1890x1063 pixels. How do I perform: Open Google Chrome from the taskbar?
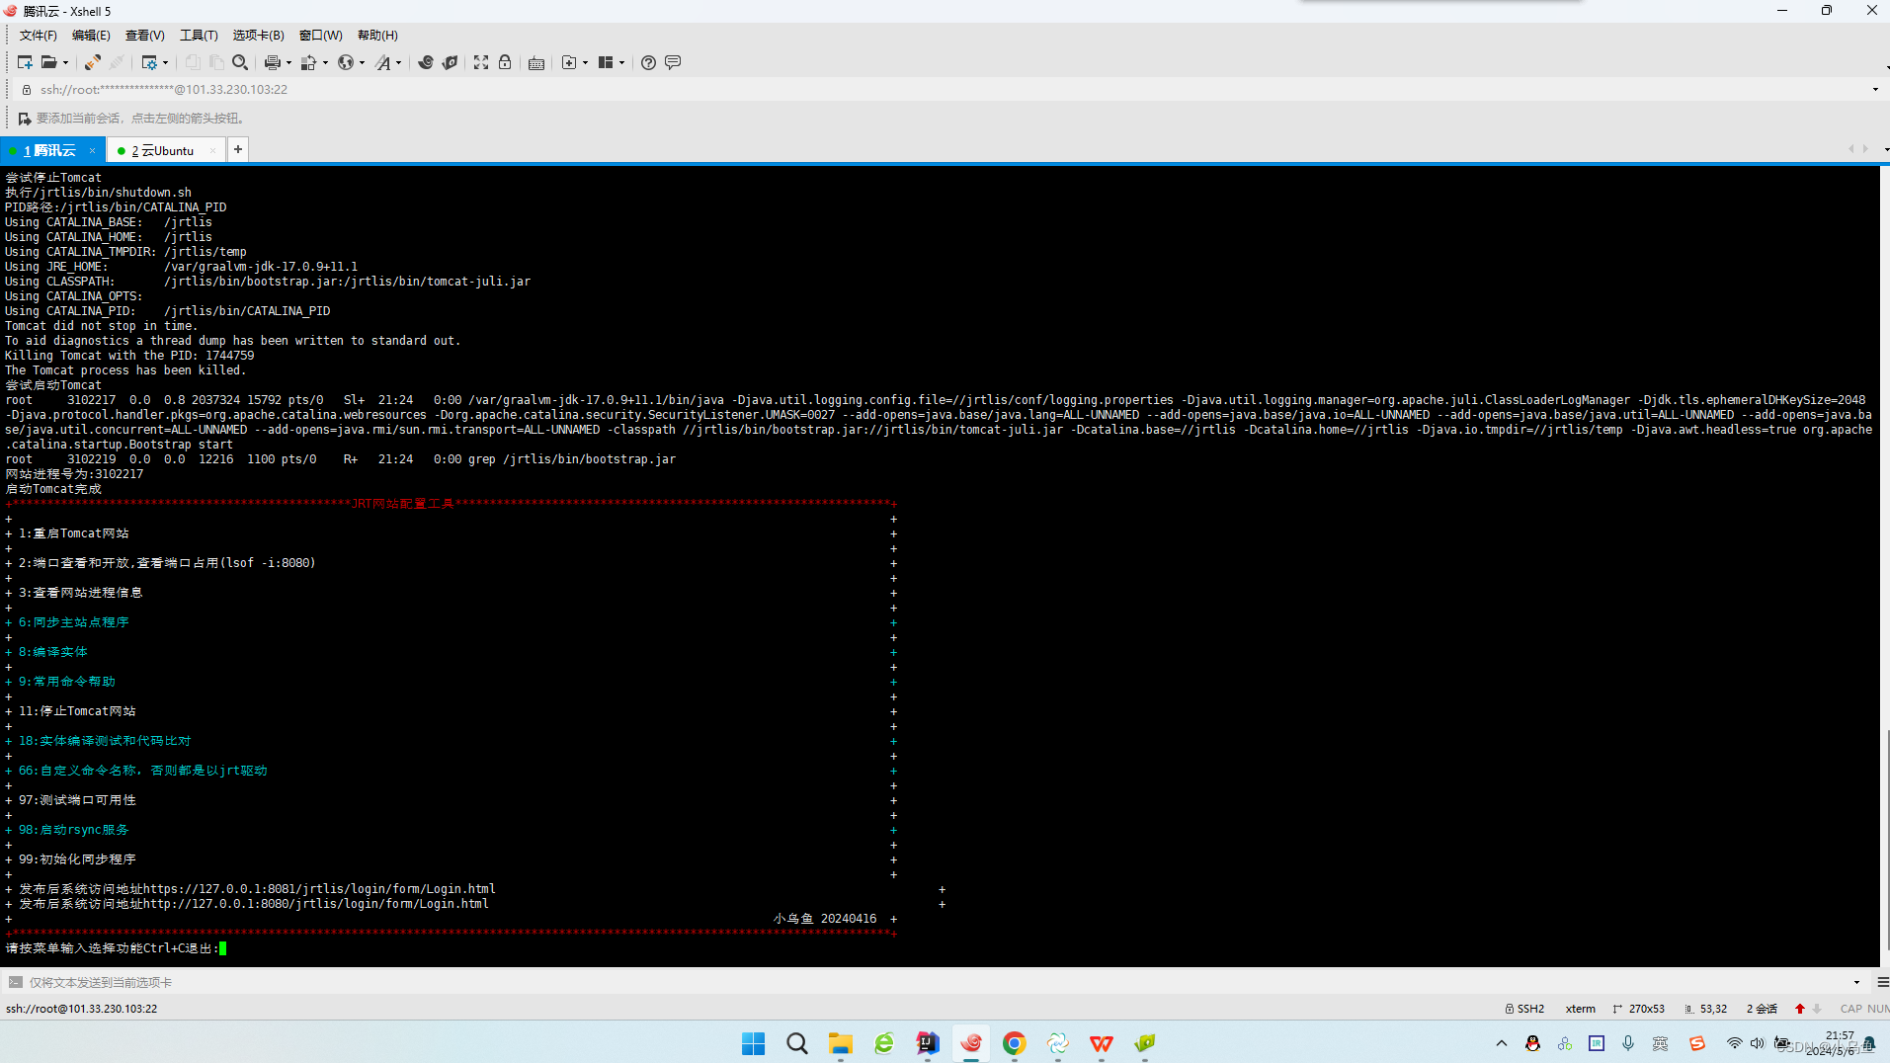pos(1014,1043)
